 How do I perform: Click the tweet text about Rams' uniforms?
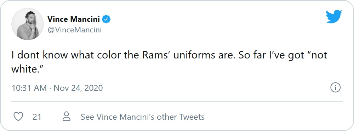click(169, 62)
